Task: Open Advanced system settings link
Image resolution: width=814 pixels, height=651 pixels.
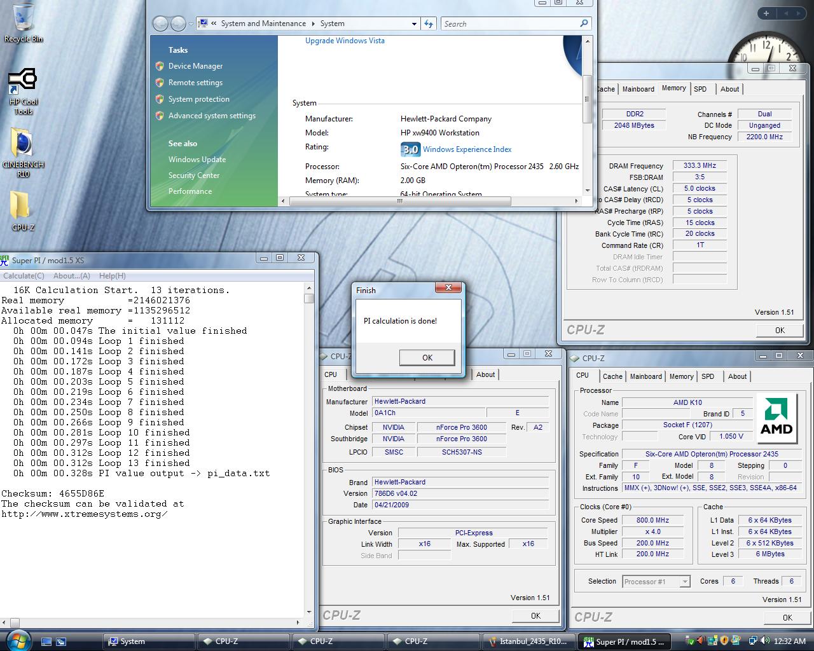Action: (212, 116)
